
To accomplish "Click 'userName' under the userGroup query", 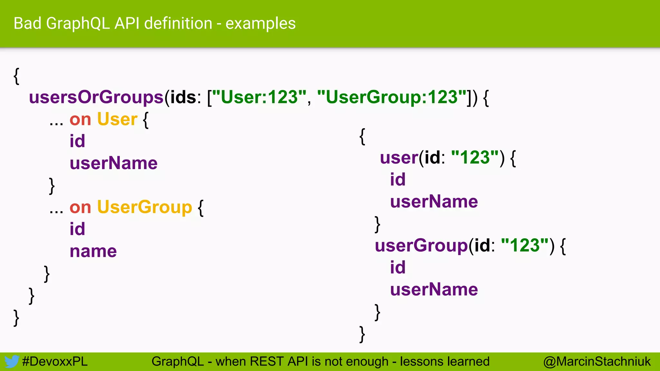I will pyautogui.click(x=434, y=290).
